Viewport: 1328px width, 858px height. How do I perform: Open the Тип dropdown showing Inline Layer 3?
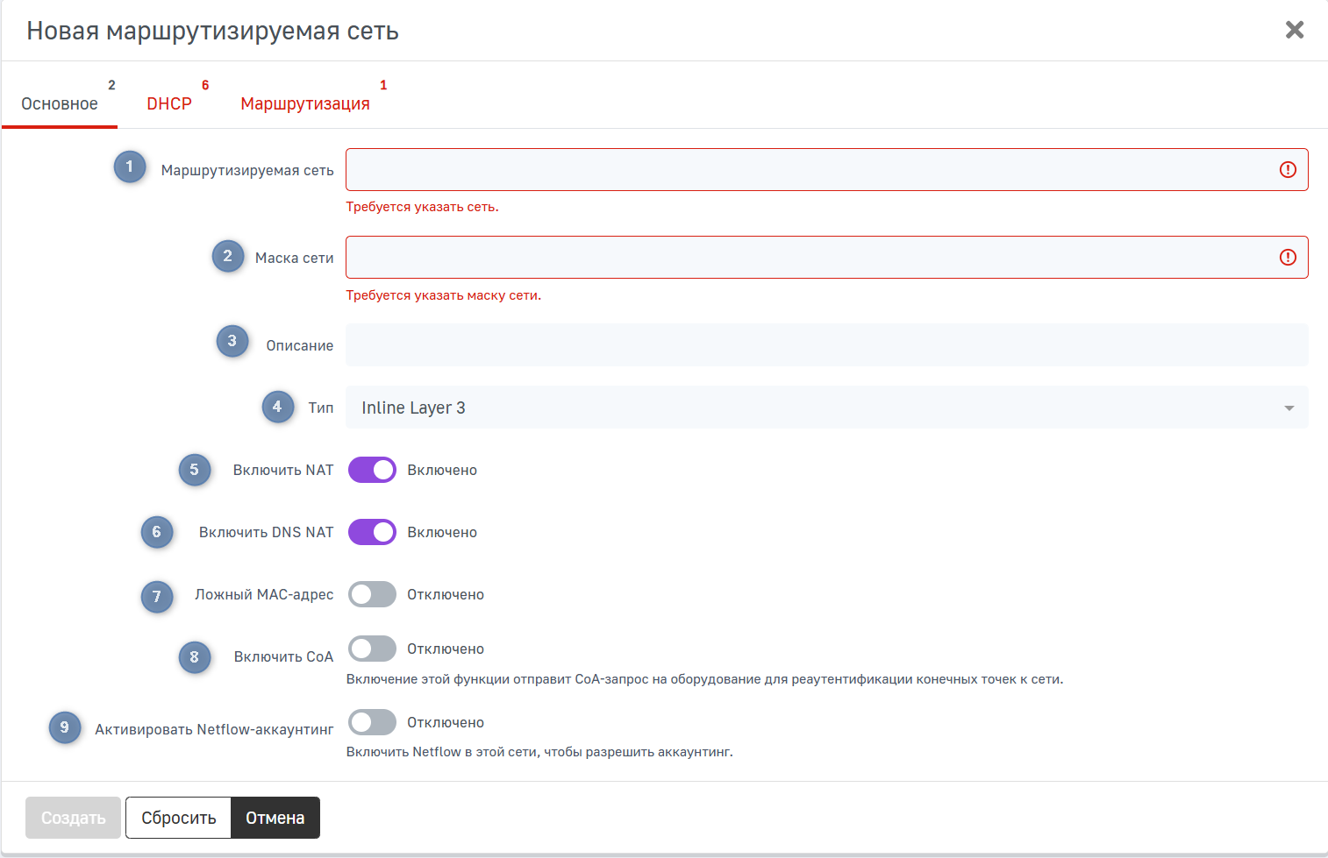(816, 408)
